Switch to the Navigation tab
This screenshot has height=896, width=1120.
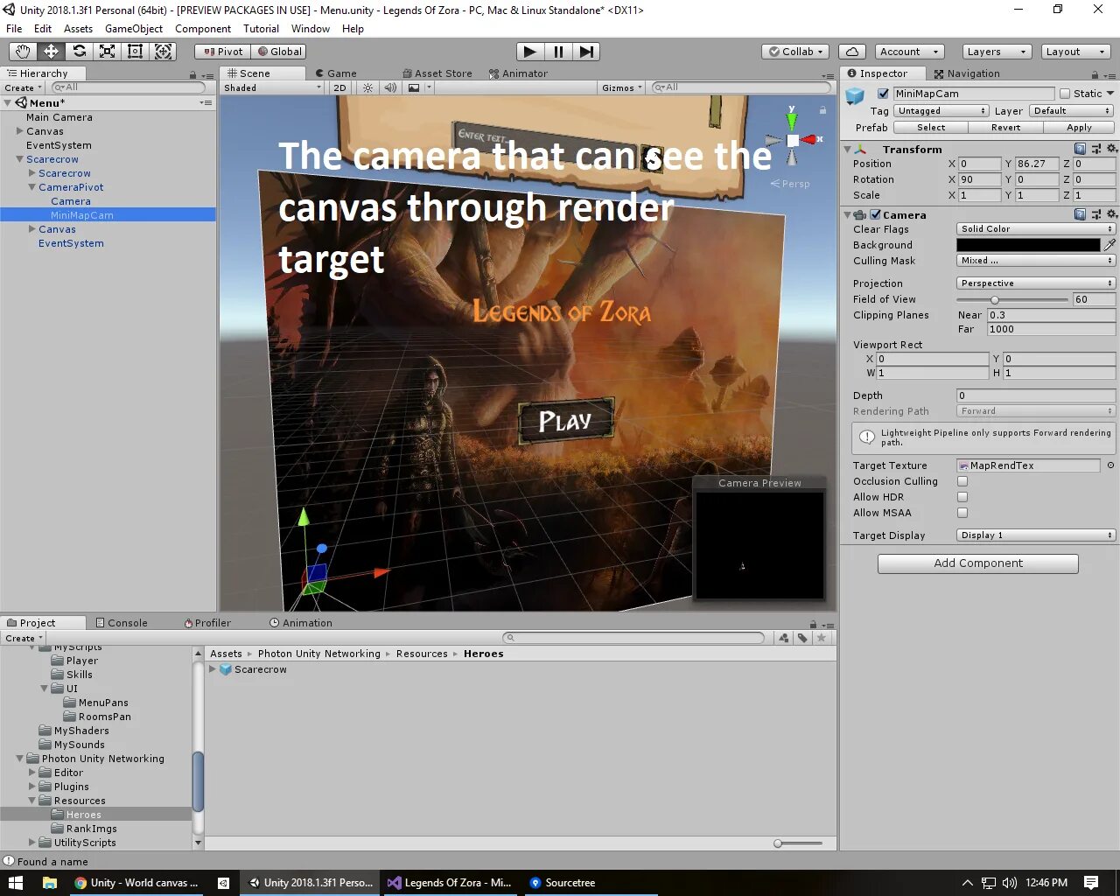pos(967,73)
